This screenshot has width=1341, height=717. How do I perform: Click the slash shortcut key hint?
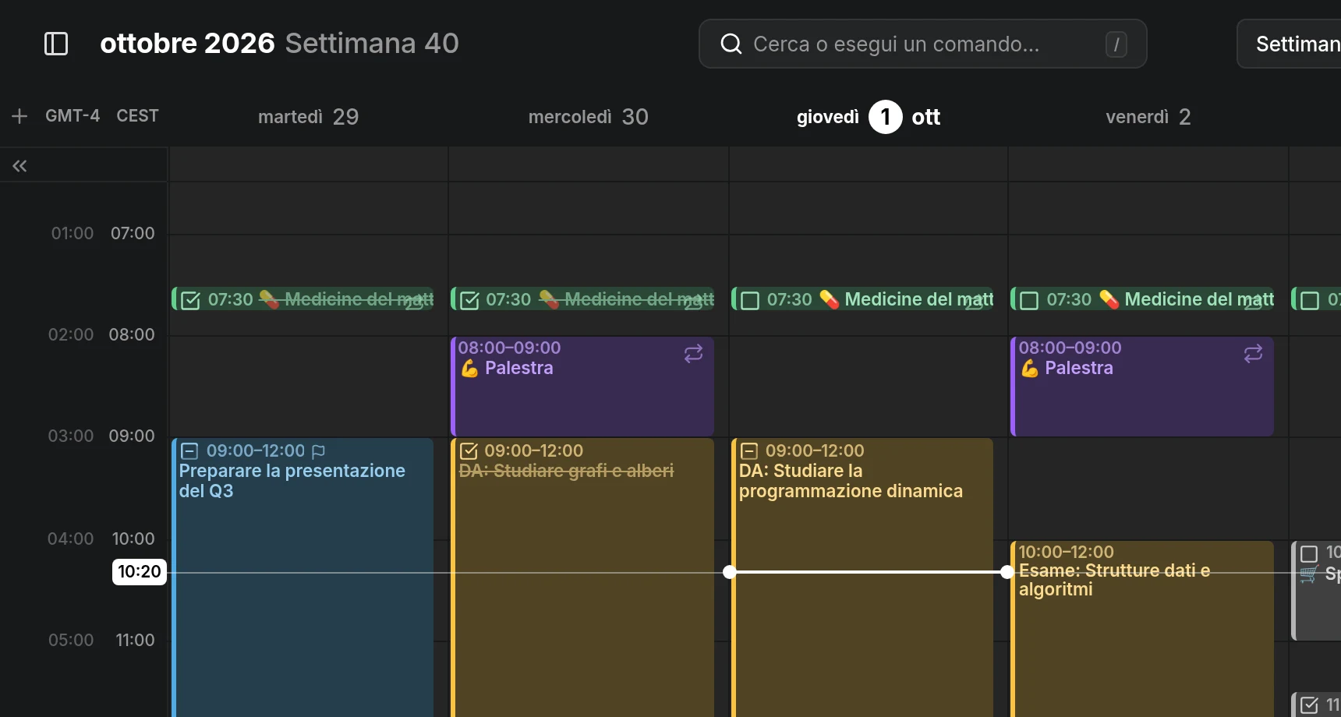click(x=1116, y=44)
